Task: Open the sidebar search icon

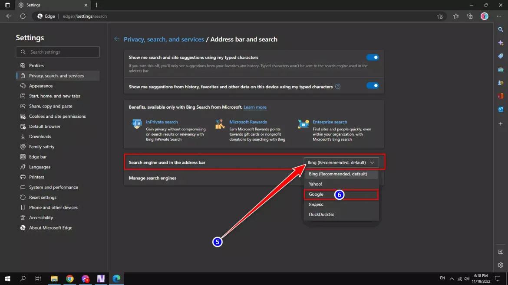Action: point(501,29)
